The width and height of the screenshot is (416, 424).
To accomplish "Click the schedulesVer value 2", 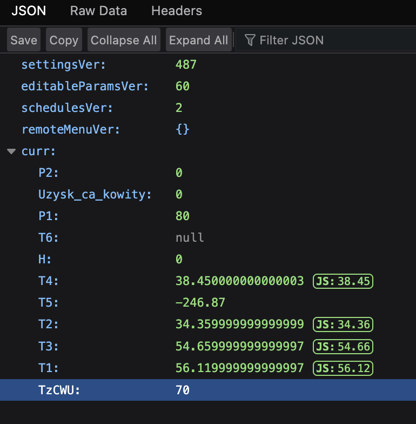I will (179, 108).
